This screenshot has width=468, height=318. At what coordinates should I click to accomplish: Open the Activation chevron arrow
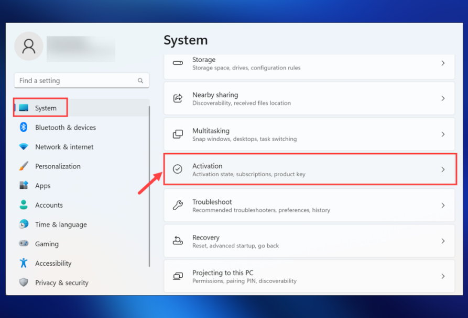click(443, 169)
